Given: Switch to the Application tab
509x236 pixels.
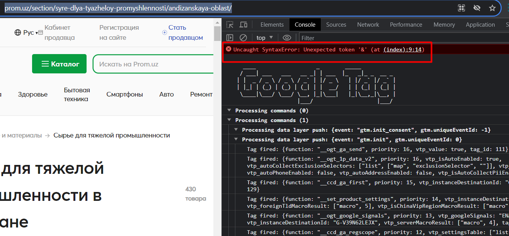Looking at the screenshot, I should coord(480,25).
